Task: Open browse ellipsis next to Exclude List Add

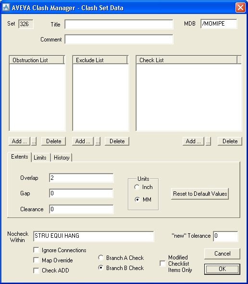Action: [98, 141]
